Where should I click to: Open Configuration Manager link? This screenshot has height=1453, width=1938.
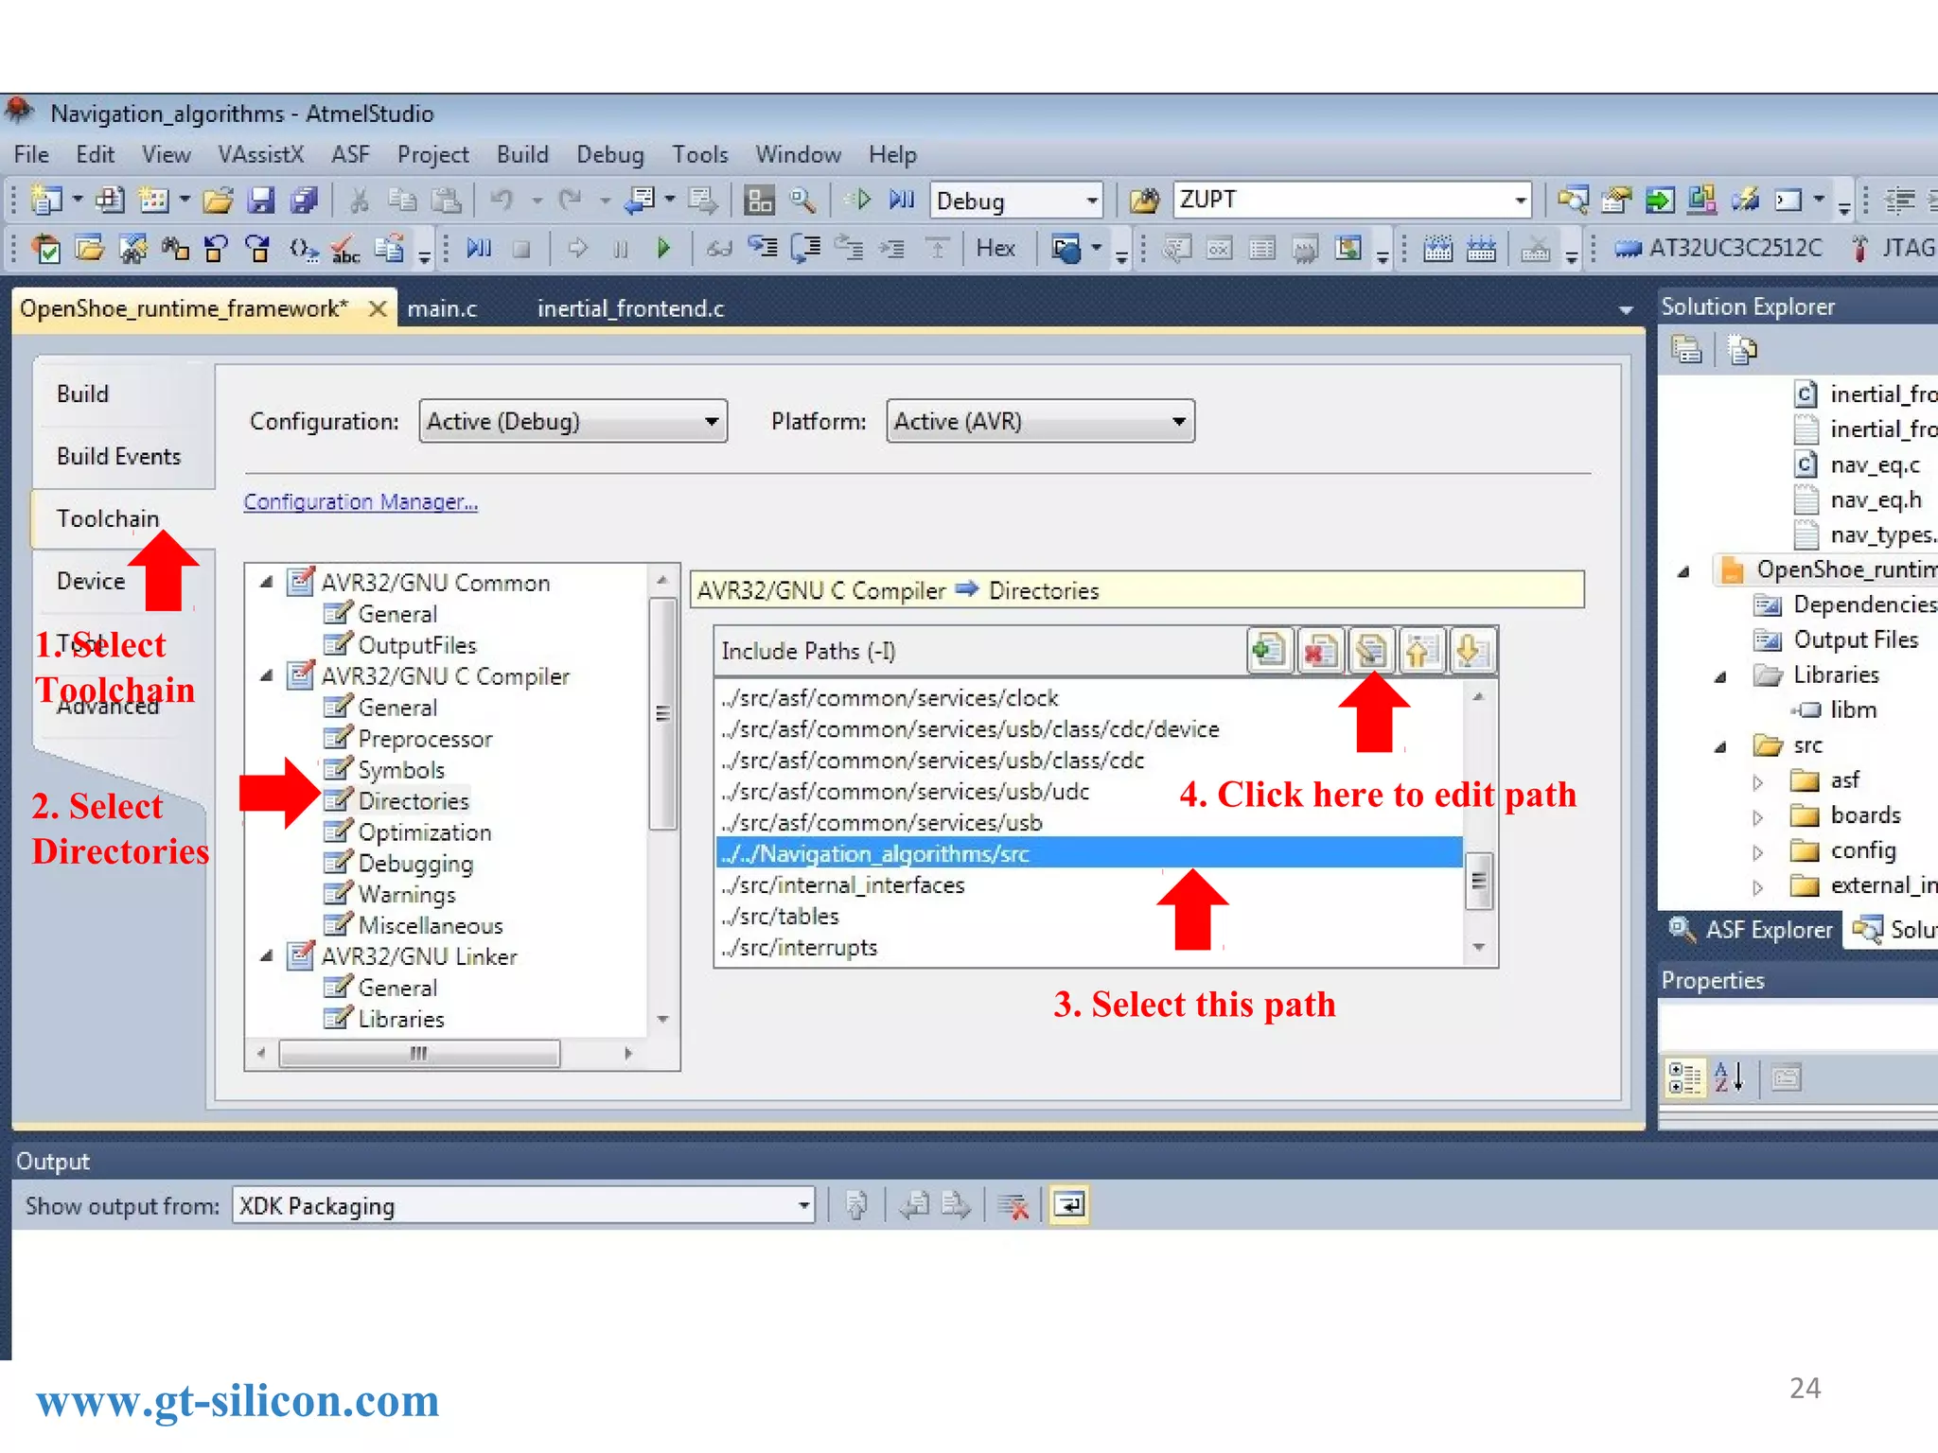[361, 501]
